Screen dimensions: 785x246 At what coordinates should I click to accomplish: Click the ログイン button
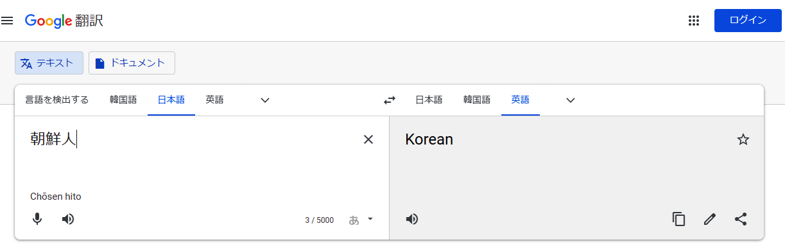[748, 21]
